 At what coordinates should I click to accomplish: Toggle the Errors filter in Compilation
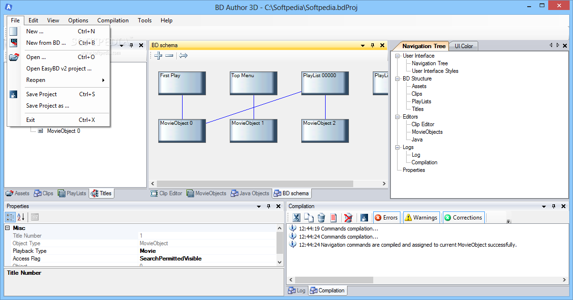coord(387,218)
